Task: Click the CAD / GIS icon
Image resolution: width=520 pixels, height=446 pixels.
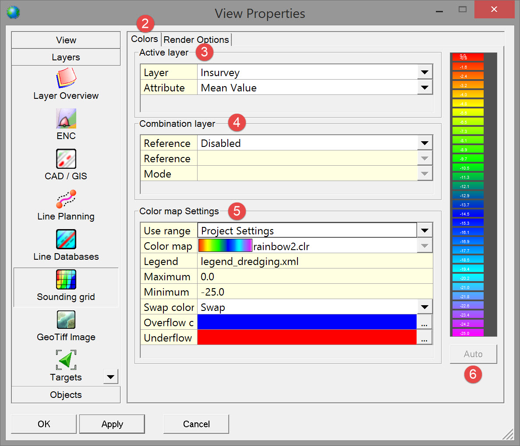Action: [x=66, y=159]
